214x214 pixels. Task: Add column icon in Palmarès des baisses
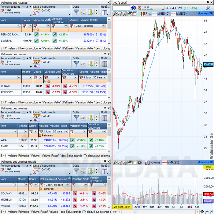(x=90, y=64)
